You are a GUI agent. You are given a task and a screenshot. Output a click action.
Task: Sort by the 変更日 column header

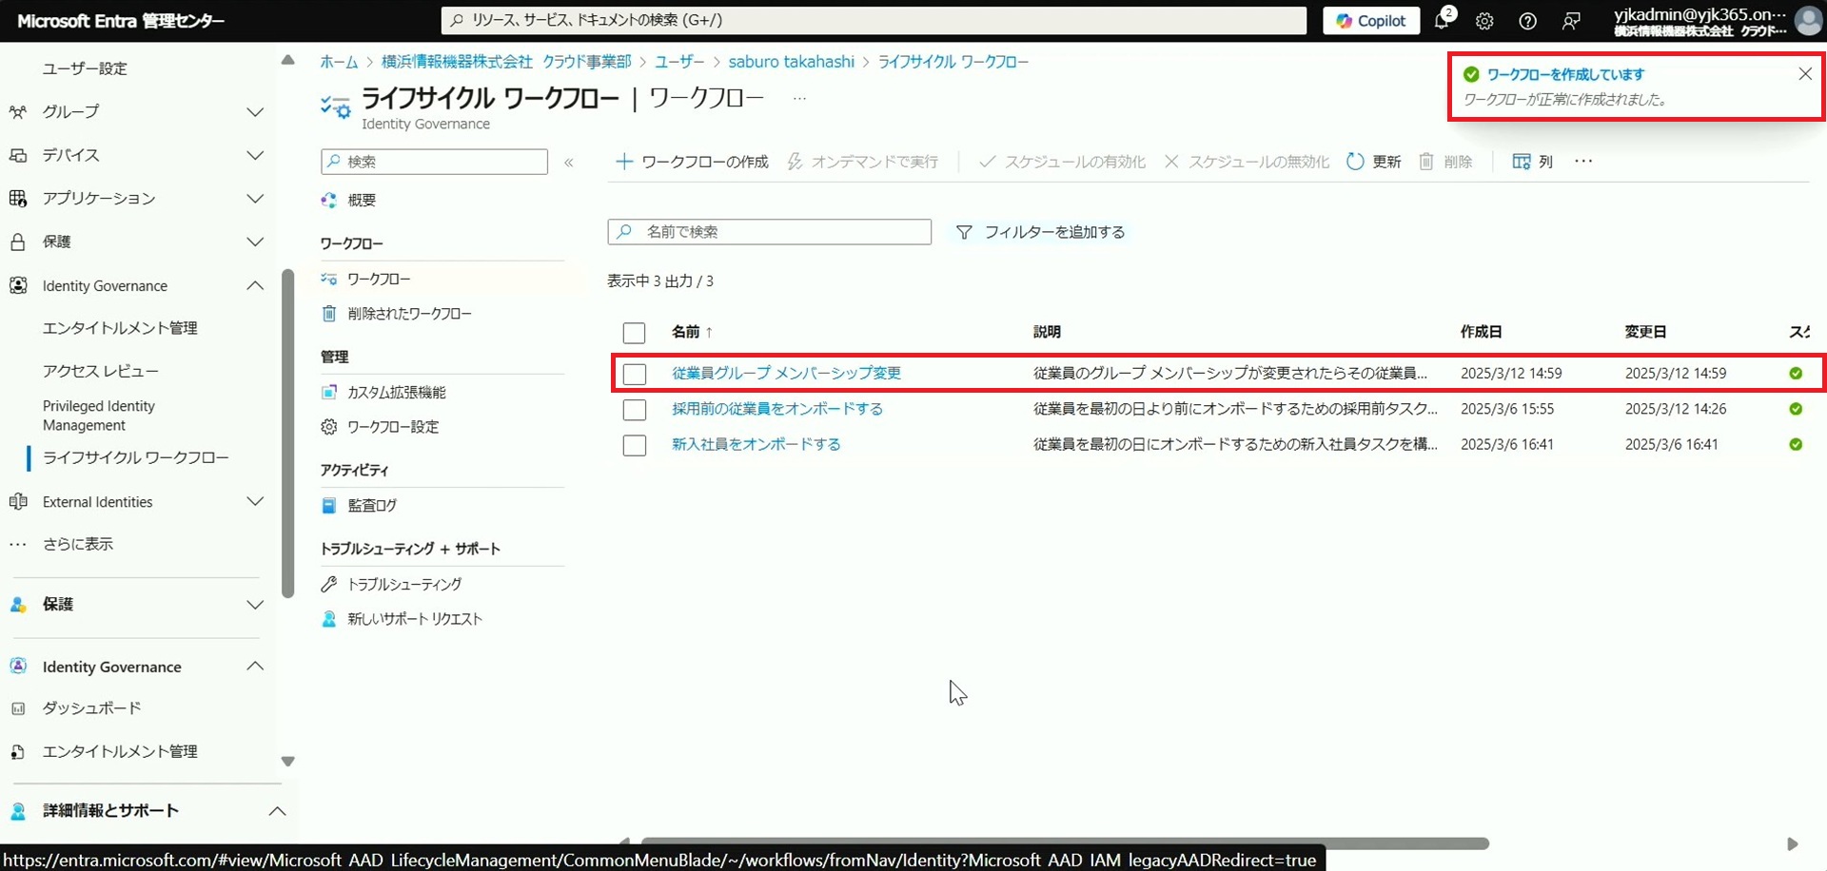(x=1645, y=332)
